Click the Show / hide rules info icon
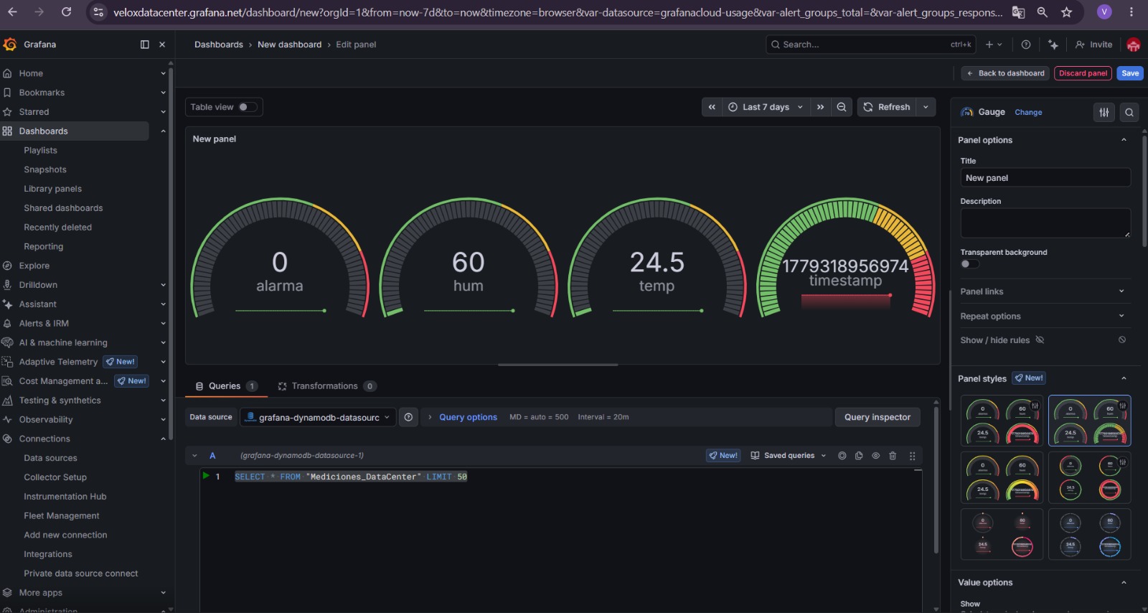Image resolution: width=1148 pixels, height=613 pixels. pos(1122,340)
